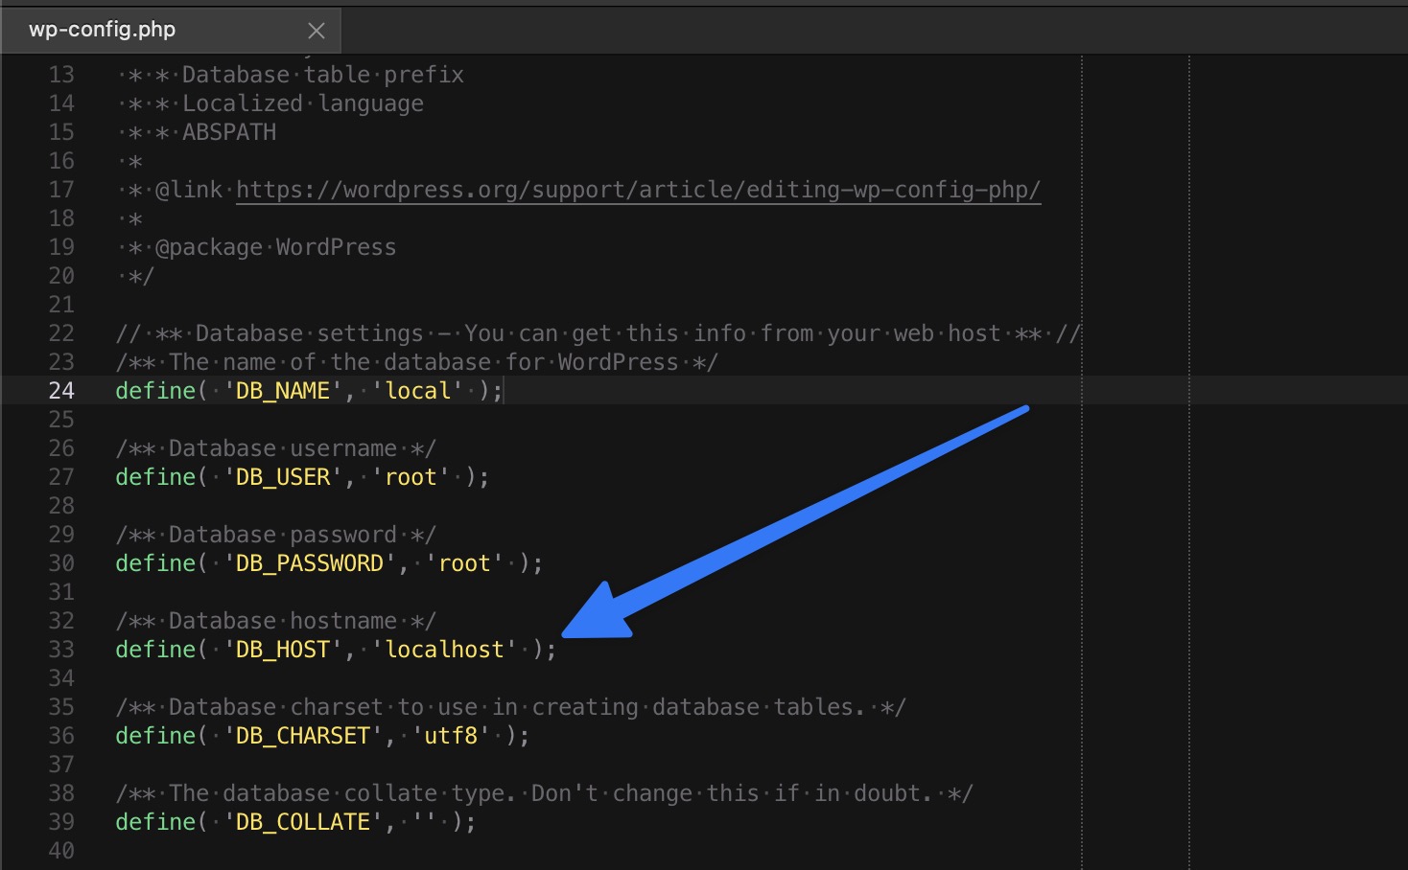Click line number 27 in gutter
This screenshot has width=1408, height=870.
61,477
